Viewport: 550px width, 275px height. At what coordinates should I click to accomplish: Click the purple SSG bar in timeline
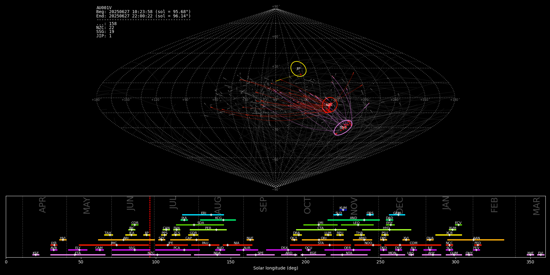(131, 250)
